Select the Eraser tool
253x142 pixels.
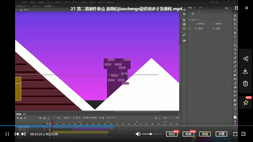point(235,87)
